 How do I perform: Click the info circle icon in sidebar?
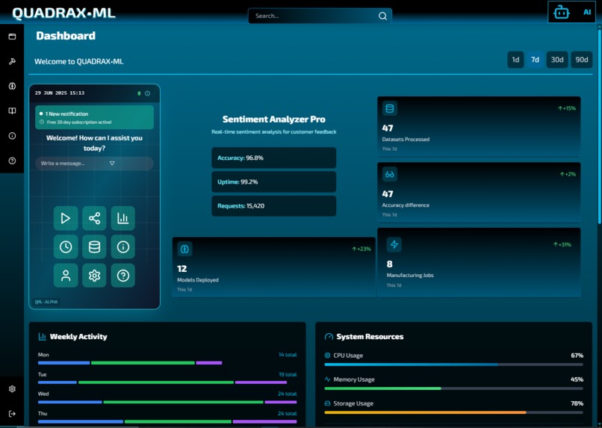[x=12, y=136]
